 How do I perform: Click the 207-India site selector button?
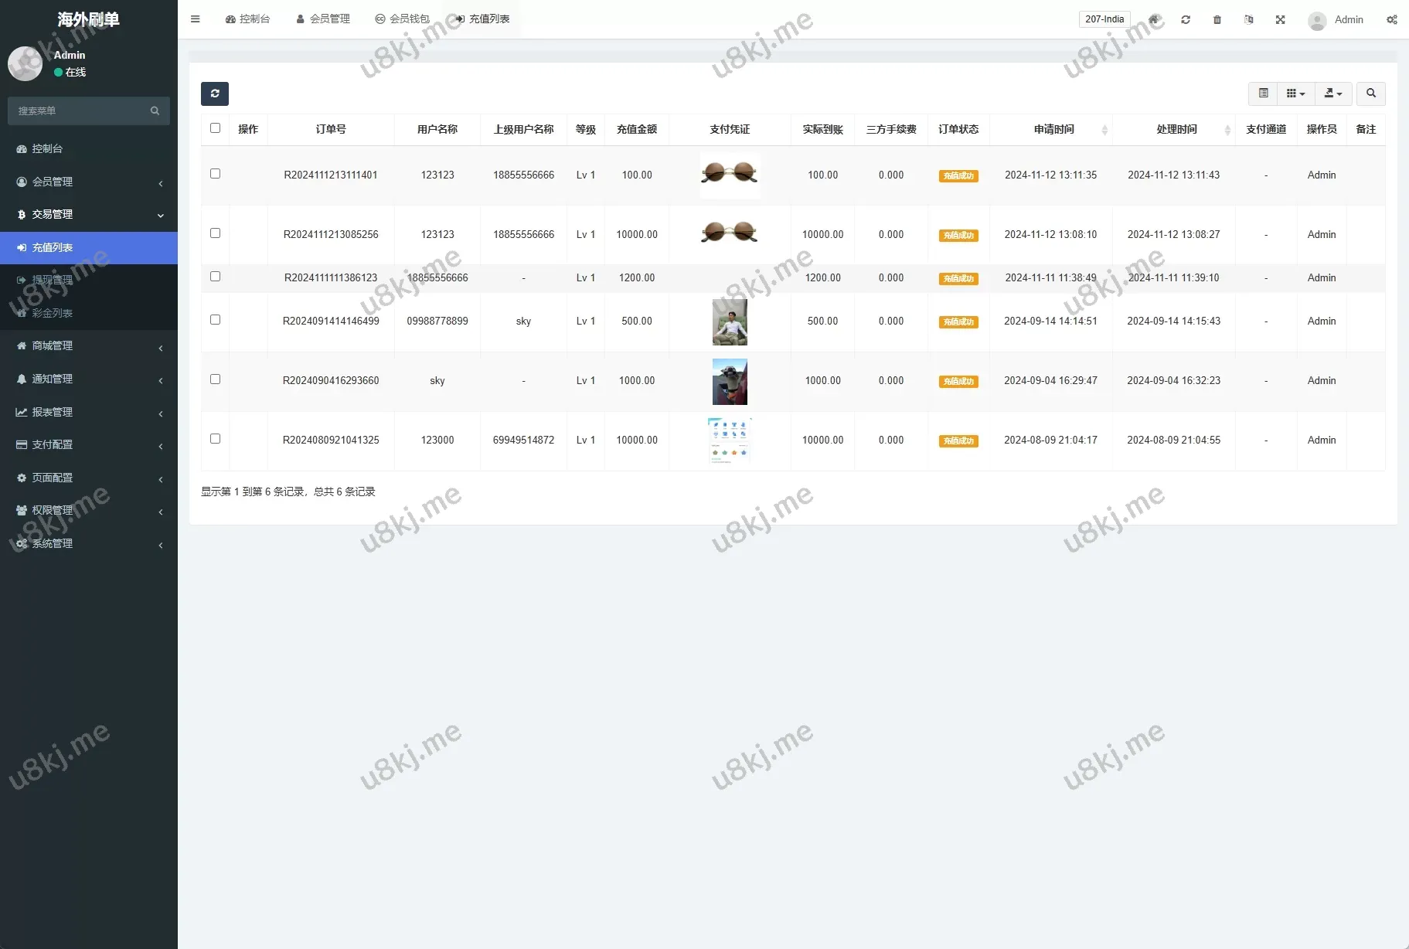(x=1104, y=19)
